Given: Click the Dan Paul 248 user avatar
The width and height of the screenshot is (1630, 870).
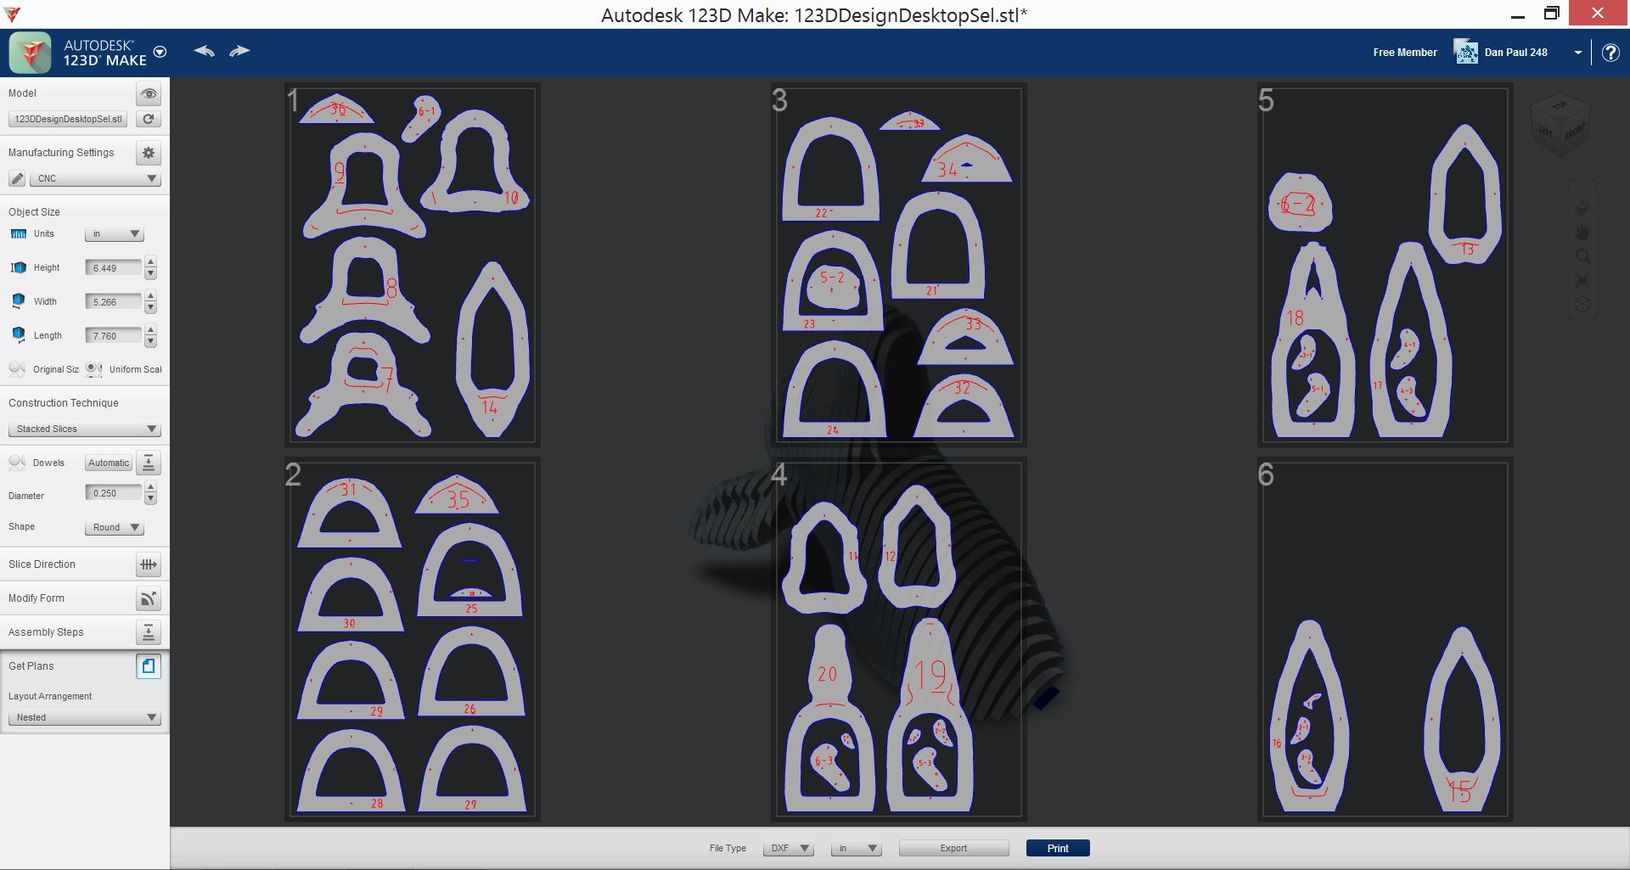Looking at the screenshot, I should pos(1466,52).
